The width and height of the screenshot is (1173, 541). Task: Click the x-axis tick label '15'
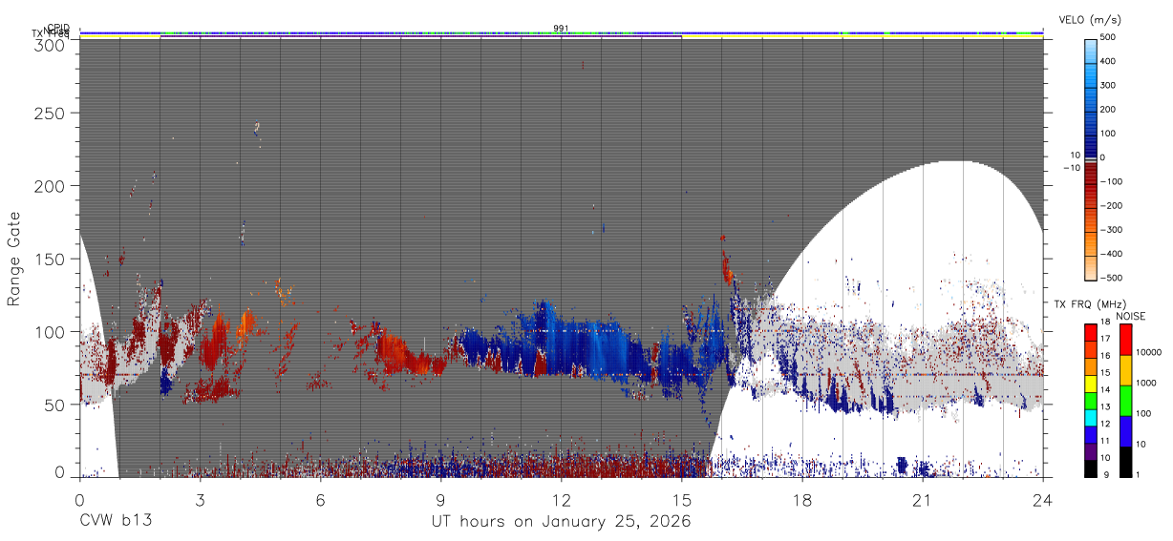(x=682, y=499)
